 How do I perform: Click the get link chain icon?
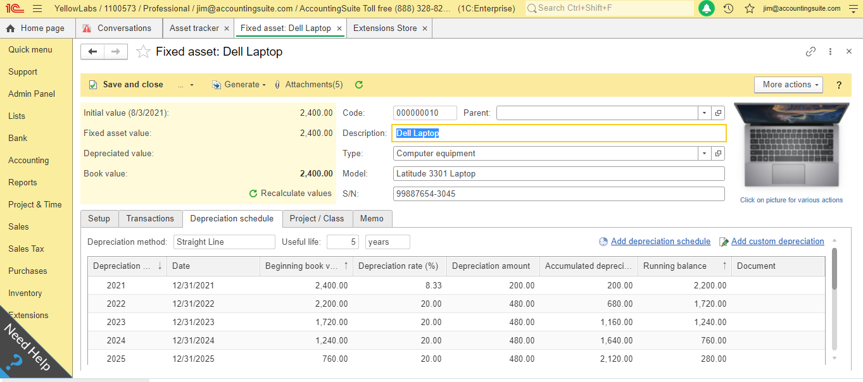click(810, 52)
